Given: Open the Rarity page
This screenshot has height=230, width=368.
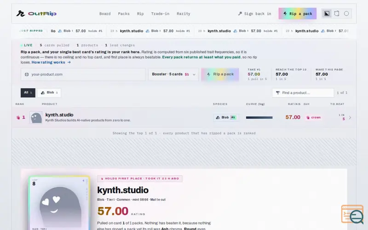Looking at the screenshot, I should (x=183, y=14).
